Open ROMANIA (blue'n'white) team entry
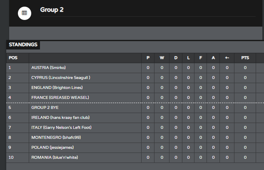Image resolution: width=264 pixels, height=170 pixels. tap(55, 158)
